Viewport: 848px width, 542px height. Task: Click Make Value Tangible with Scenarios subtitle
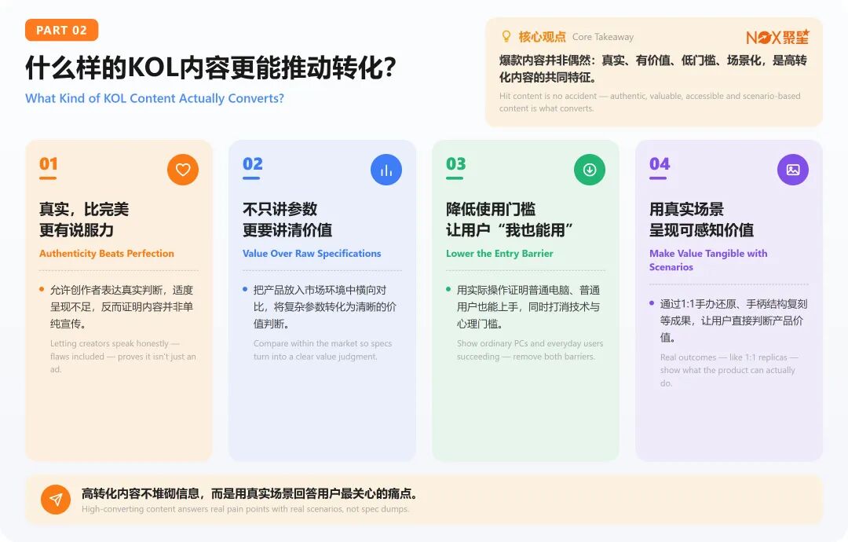tap(708, 260)
